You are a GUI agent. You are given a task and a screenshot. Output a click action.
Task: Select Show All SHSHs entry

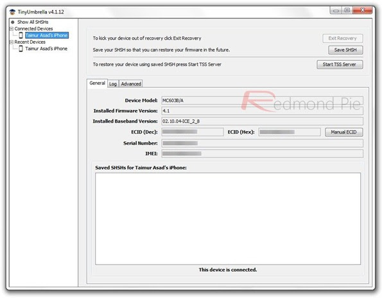click(x=33, y=22)
